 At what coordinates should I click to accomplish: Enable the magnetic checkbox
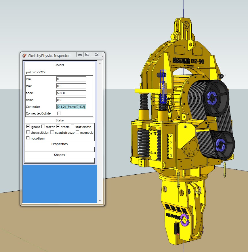(x=77, y=132)
